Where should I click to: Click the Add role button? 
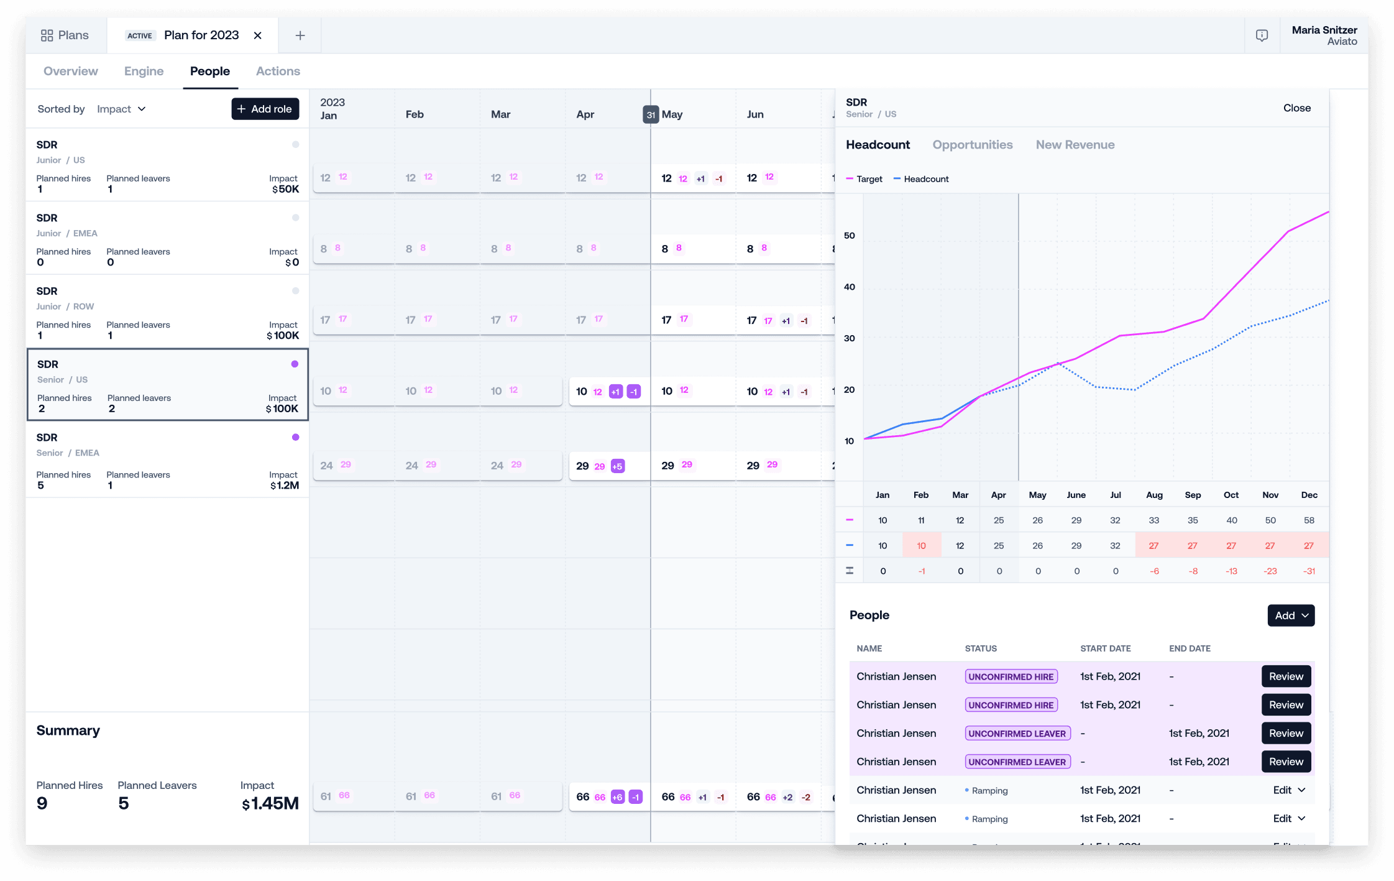coord(265,109)
